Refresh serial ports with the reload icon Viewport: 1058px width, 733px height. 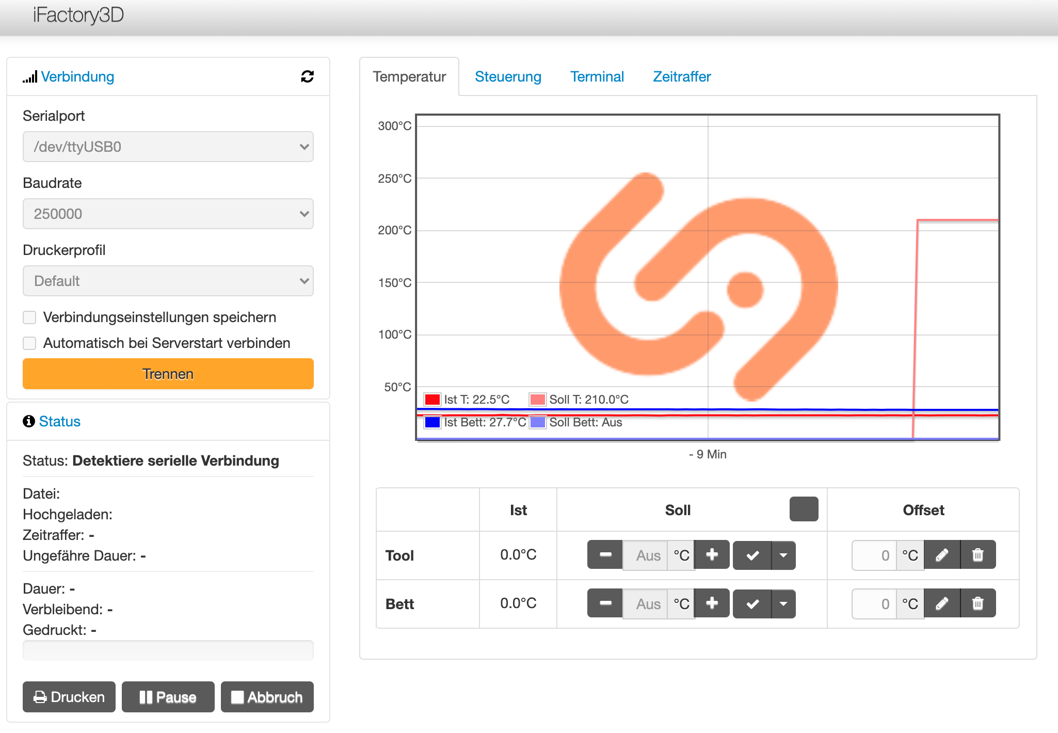307,76
